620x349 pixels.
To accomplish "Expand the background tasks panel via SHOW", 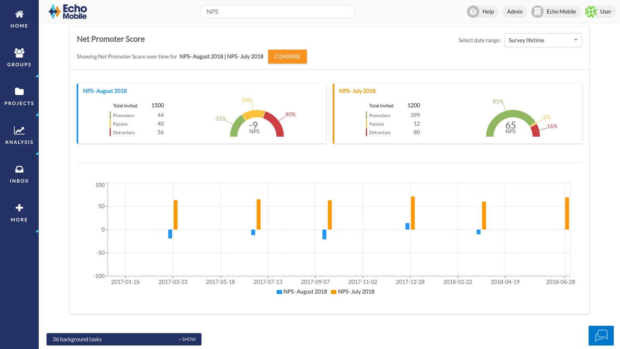I will 187,339.
